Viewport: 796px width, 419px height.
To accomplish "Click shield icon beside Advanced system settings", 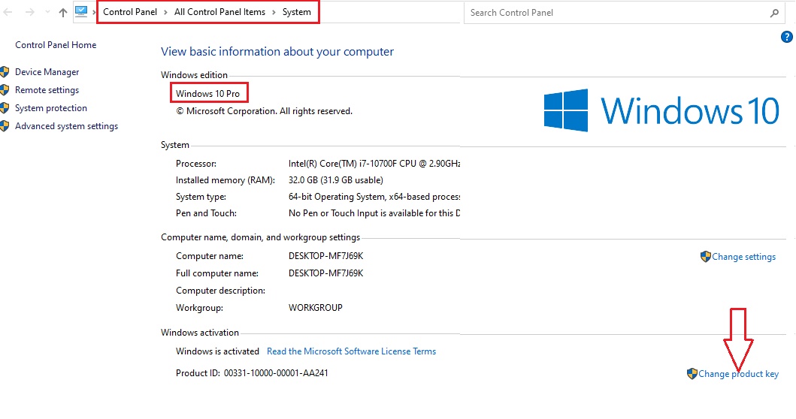I will pyautogui.click(x=5, y=126).
